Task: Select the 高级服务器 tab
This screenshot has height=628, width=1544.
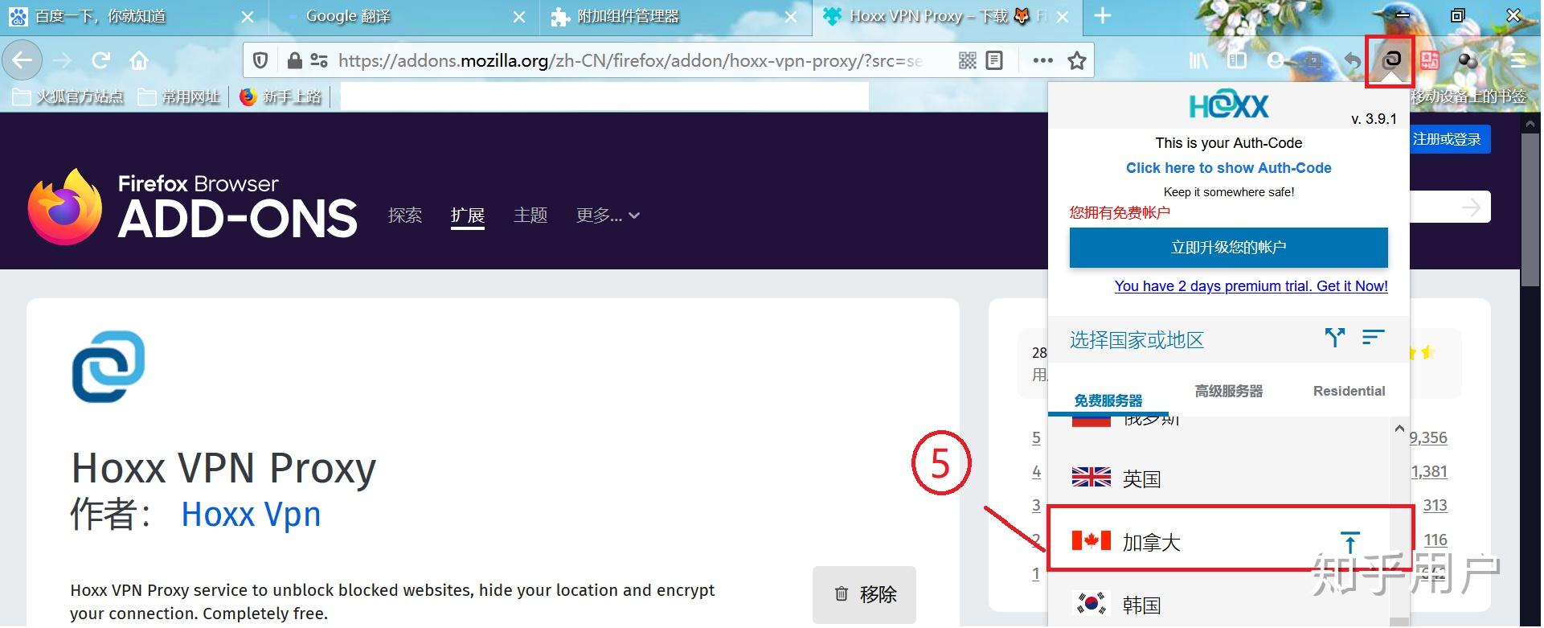Action: click(1229, 391)
